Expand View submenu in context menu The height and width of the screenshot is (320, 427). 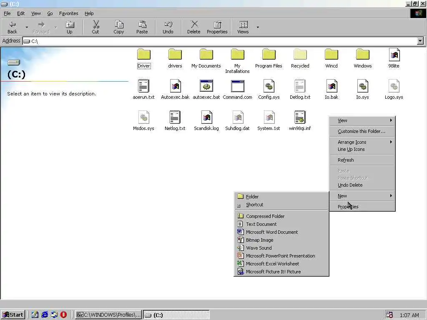tap(362, 120)
